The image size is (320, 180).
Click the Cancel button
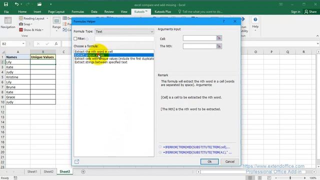click(x=230, y=161)
